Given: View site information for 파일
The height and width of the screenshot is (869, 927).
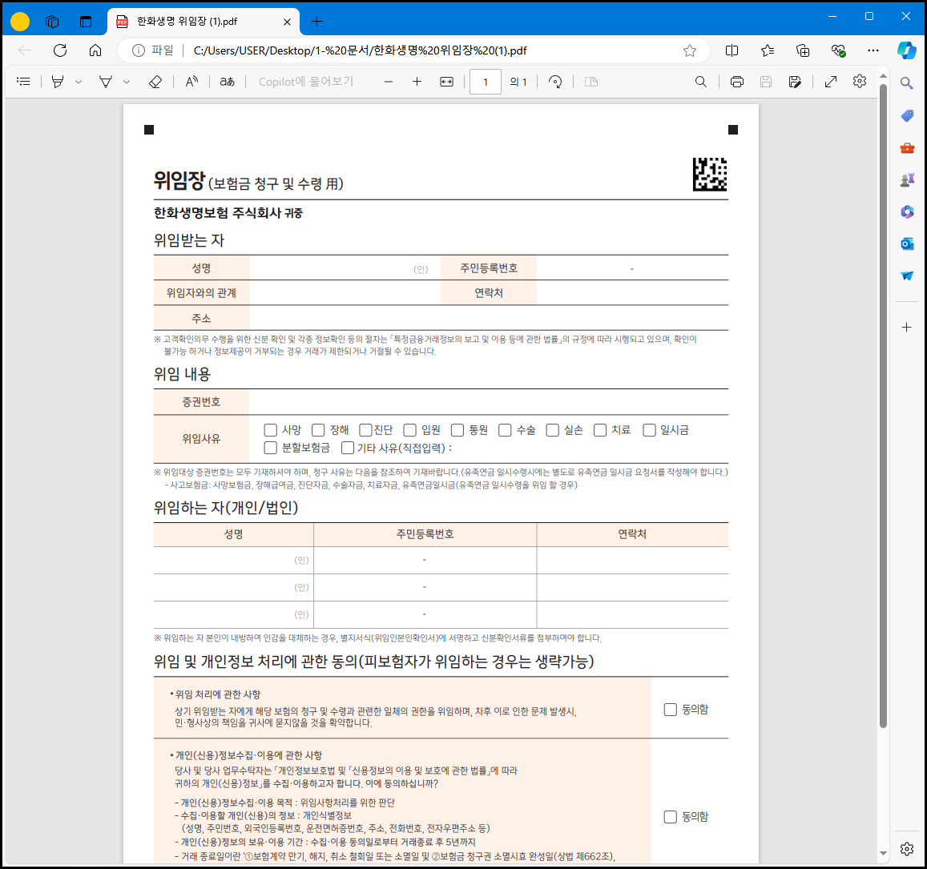Looking at the screenshot, I should click(152, 50).
